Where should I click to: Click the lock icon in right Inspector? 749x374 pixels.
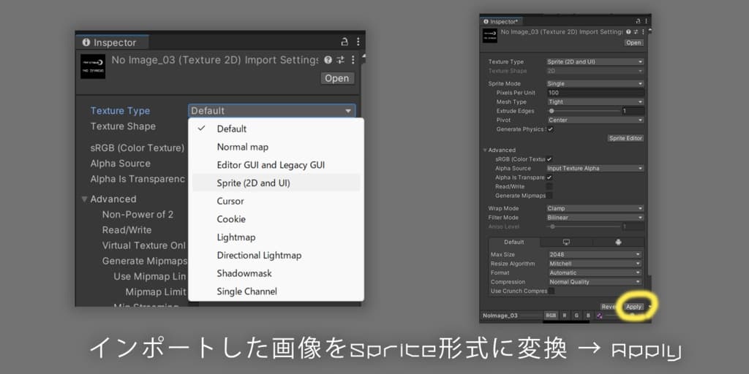(x=637, y=22)
